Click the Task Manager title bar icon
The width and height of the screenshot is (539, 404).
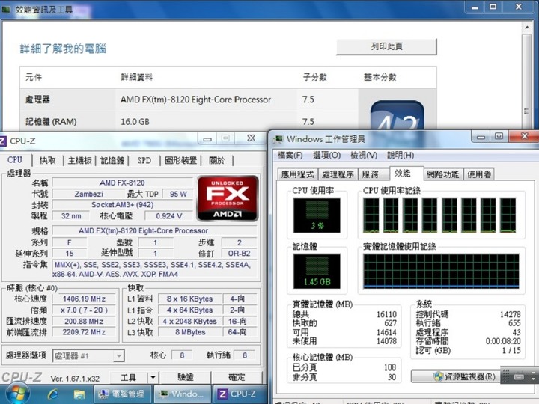click(278, 139)
